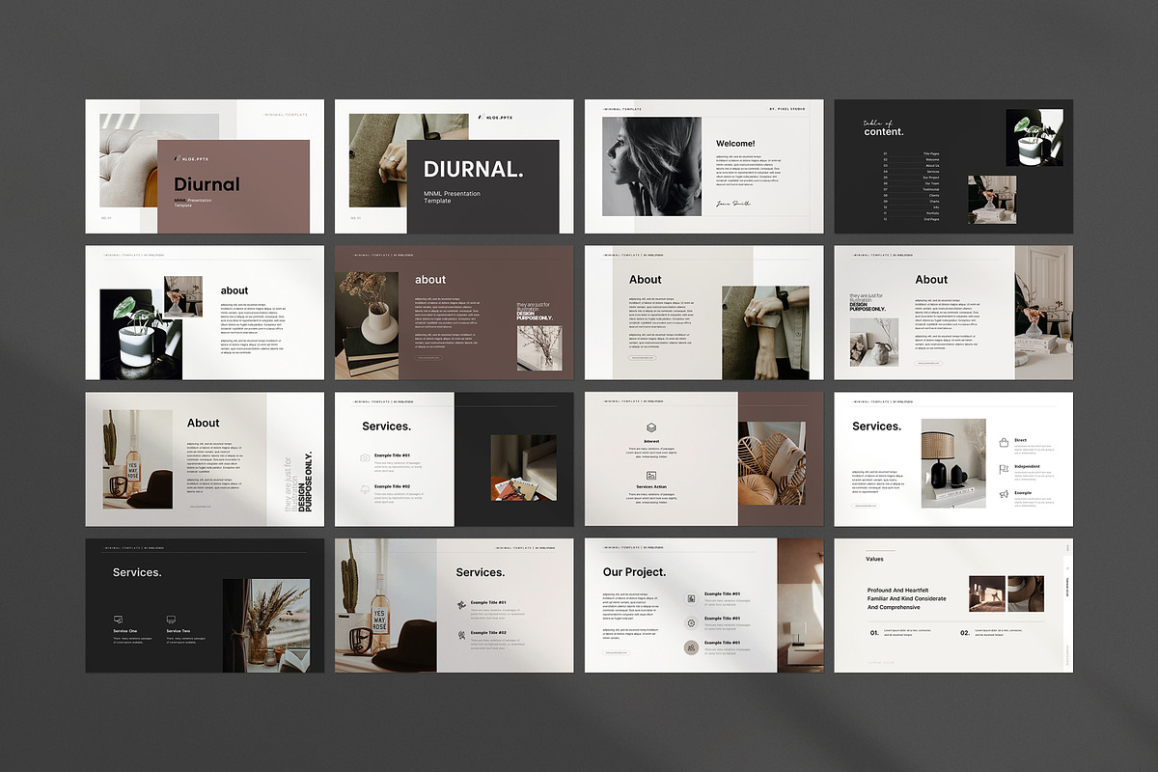Click vertical 'DESIGN PURPOSE ONLY.' text on rosé bottle slide
The height and width of the screenshot is (772, 1158).
(x=305, y=482)
